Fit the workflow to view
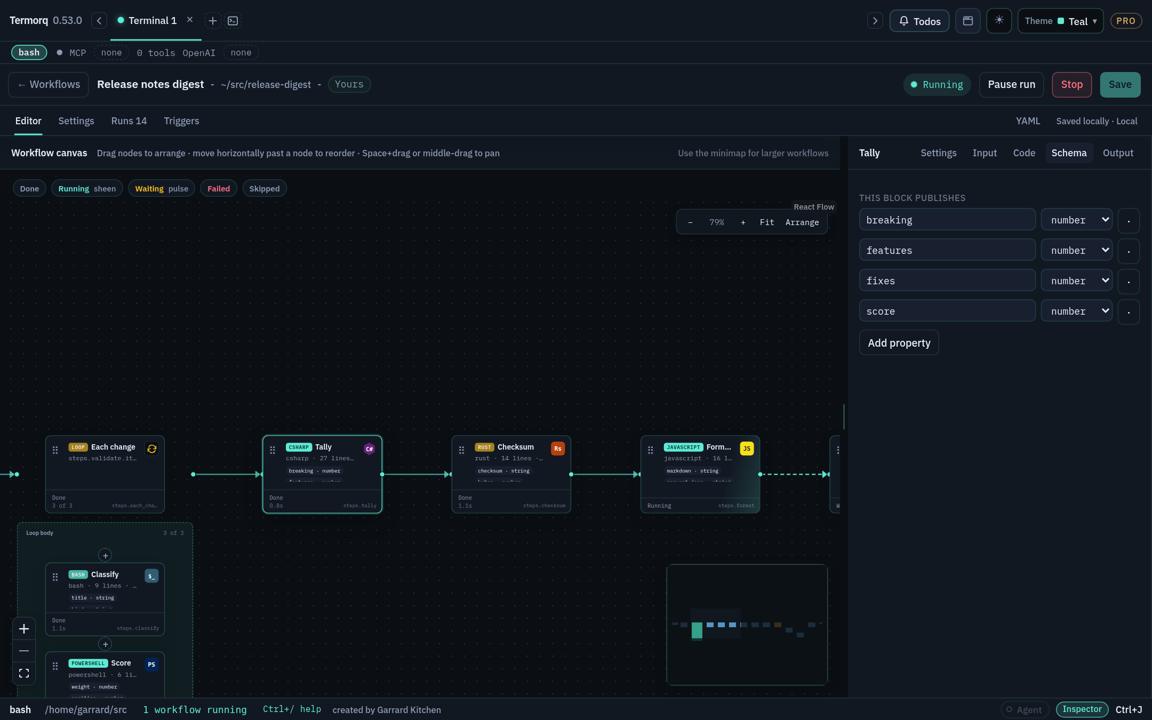Screen dimensions: 1152x720 (767, 222)
